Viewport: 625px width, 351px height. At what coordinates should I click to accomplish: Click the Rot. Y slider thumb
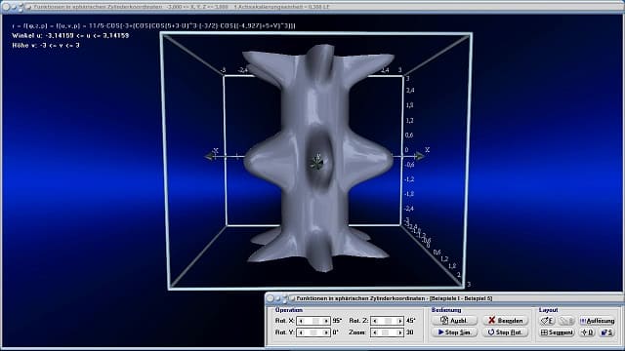313,332
